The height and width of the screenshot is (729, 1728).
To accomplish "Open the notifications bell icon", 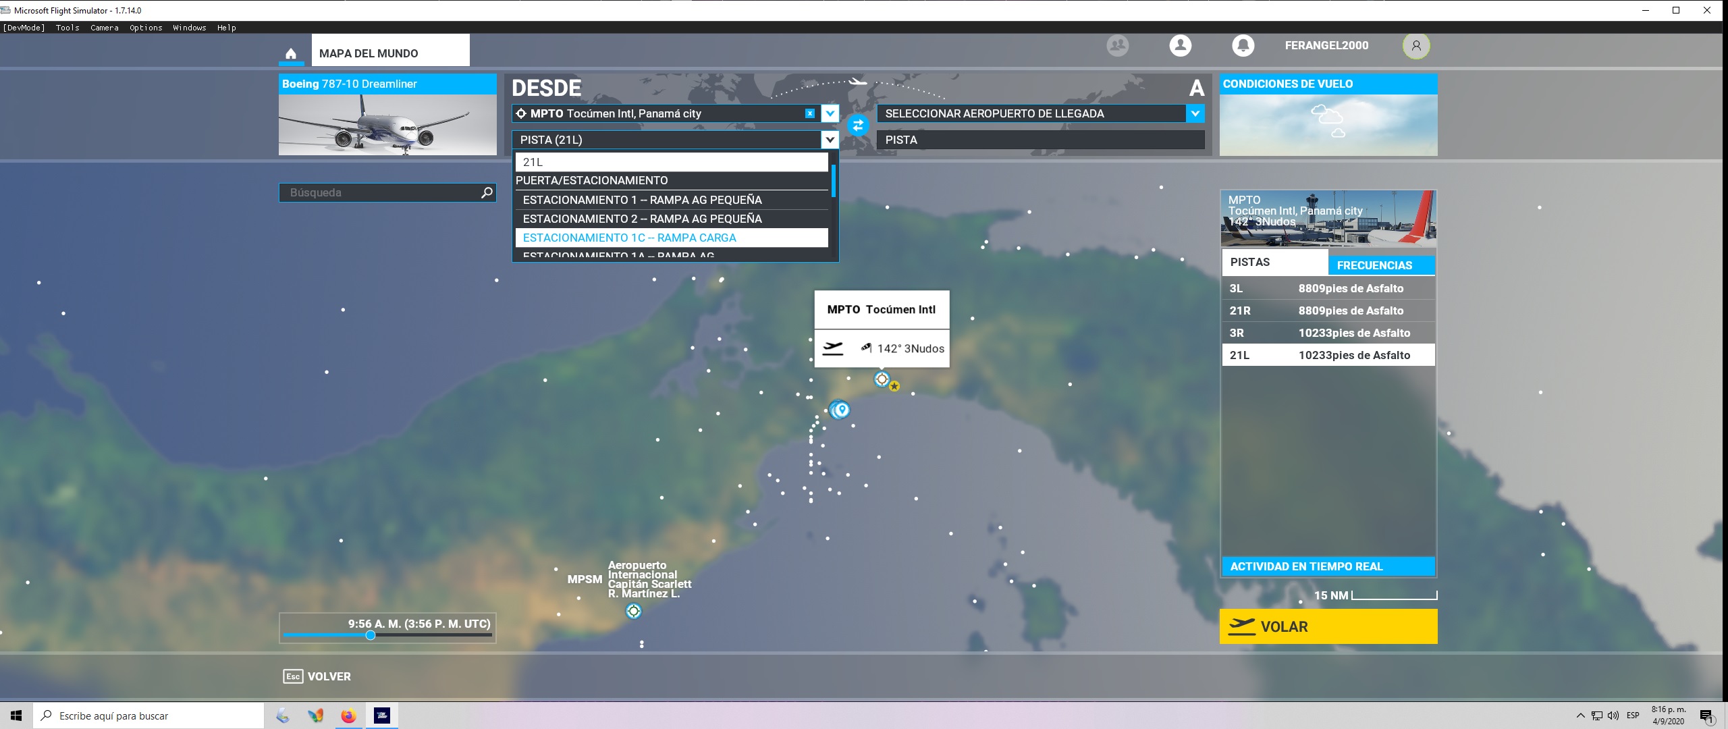I will (1243, 45).
